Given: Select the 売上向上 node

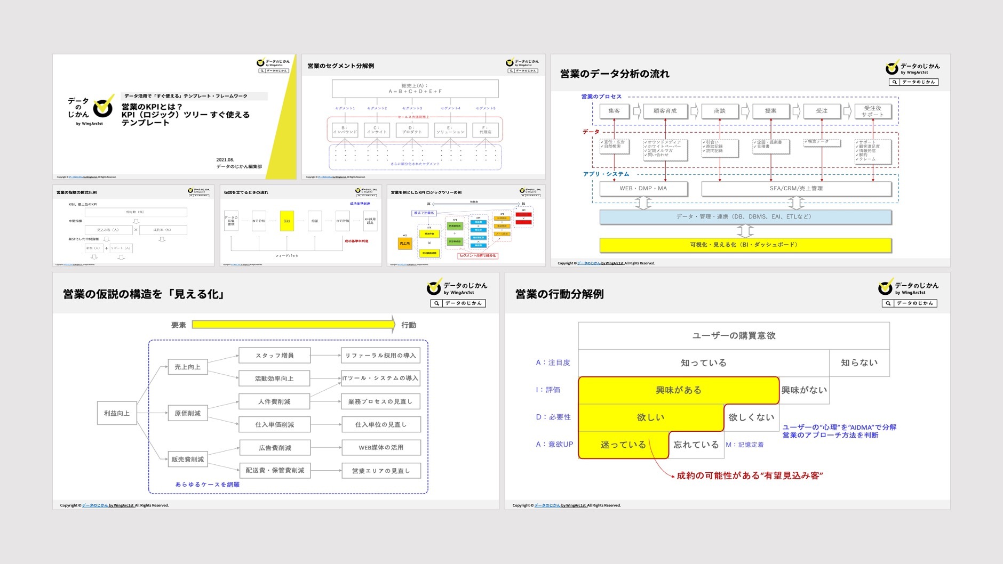Looking at the screenshot, I should [x=188, y=367].
